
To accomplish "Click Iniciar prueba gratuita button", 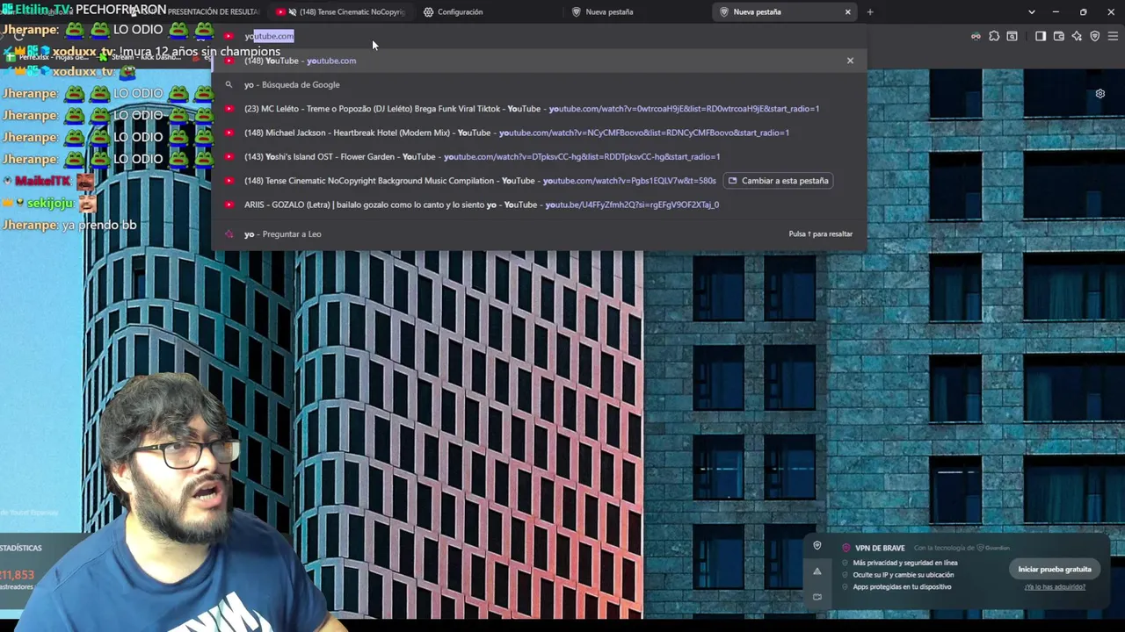I will coord(1055,569).
